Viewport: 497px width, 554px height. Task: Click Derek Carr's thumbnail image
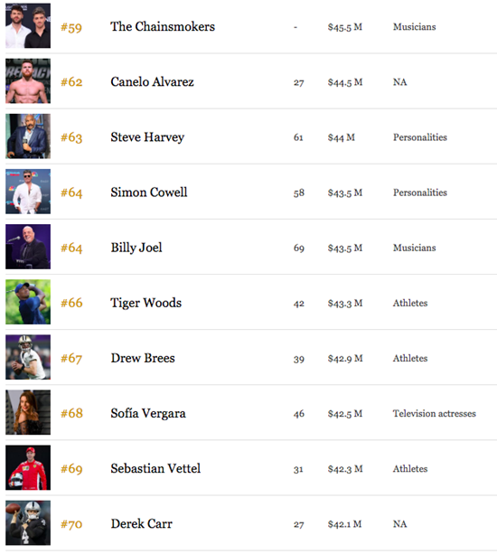(28, 523)
